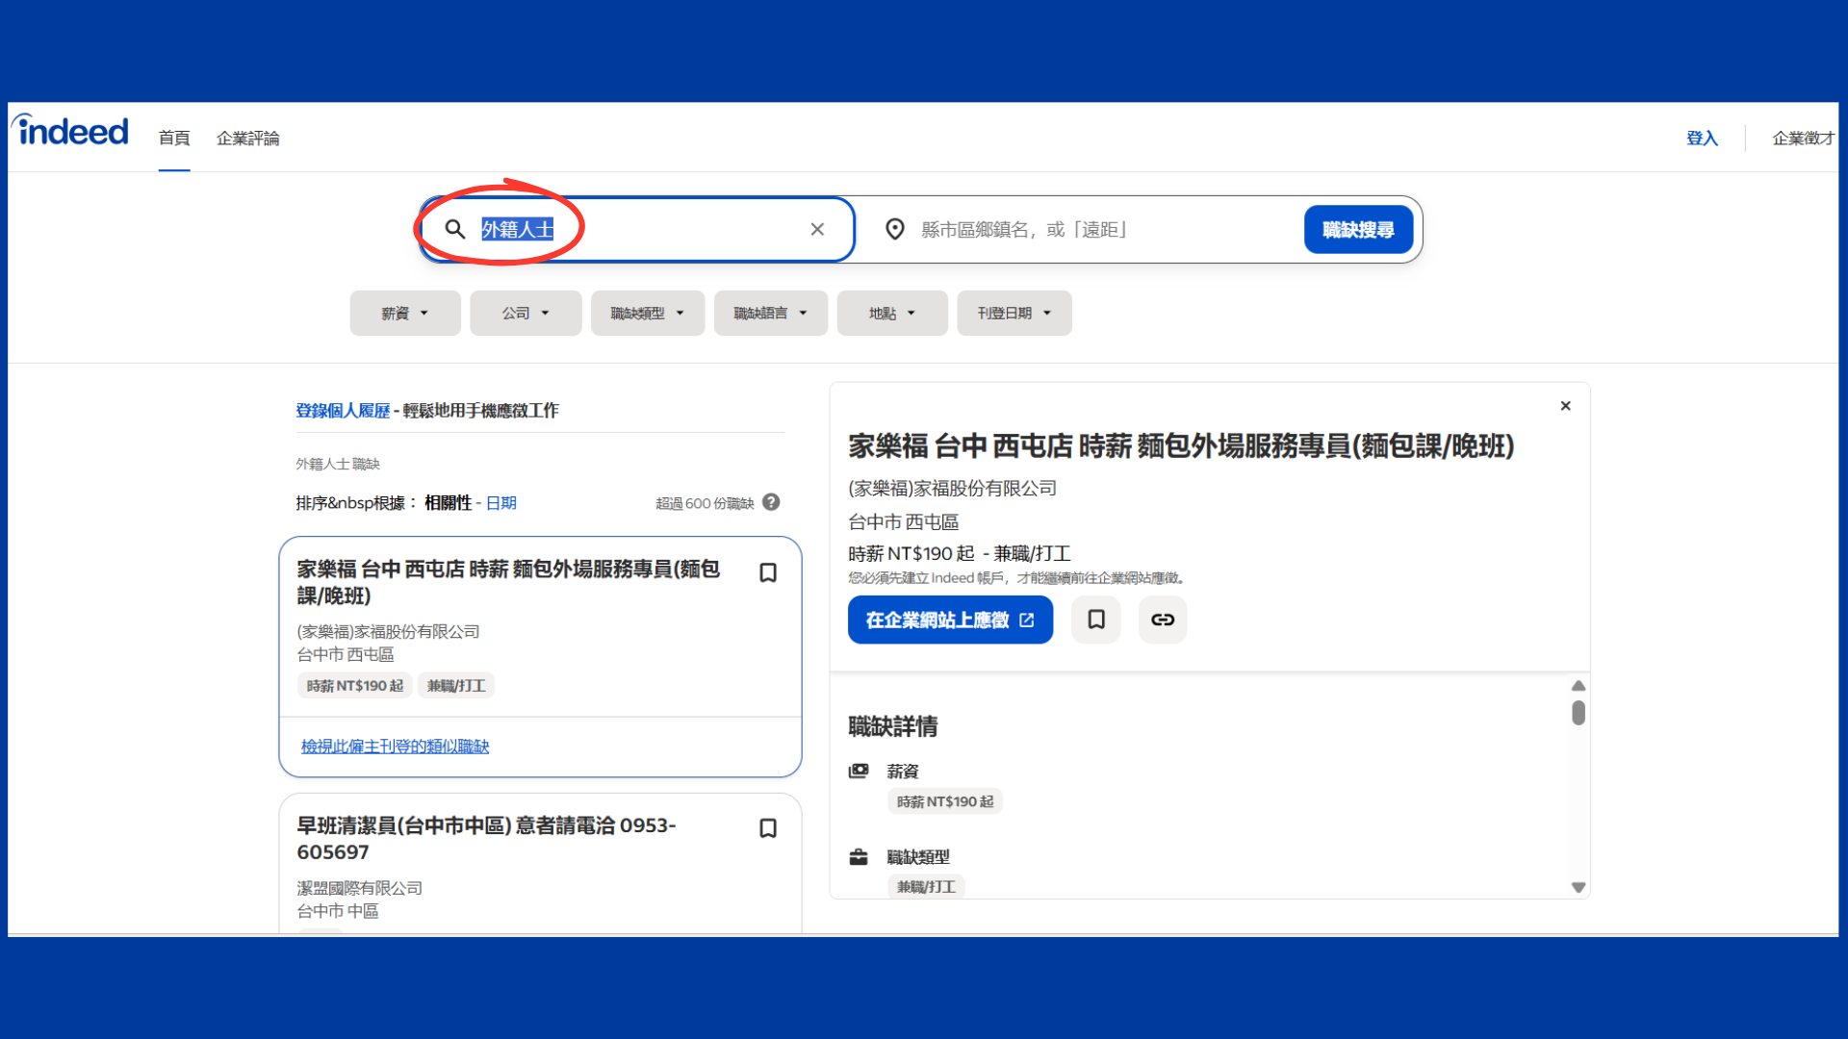Expand the 公司 filter dropdown
Screen dimensions: 1848x1039
(x=526, y=314)
